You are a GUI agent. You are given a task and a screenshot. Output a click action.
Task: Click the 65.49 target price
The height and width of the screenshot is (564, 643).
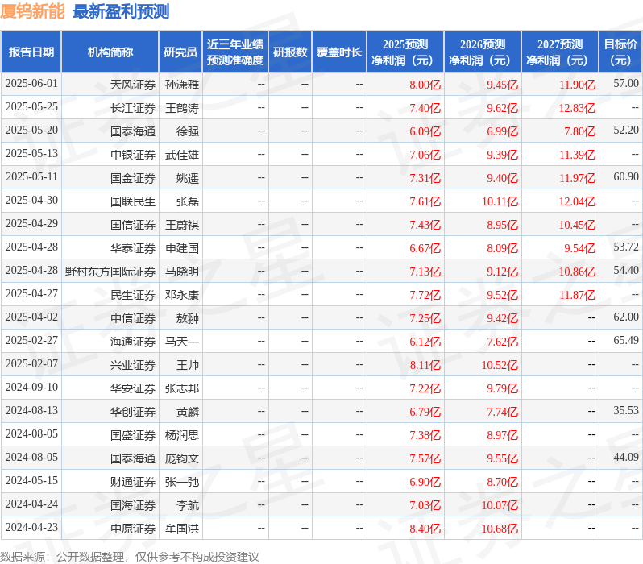626,341
